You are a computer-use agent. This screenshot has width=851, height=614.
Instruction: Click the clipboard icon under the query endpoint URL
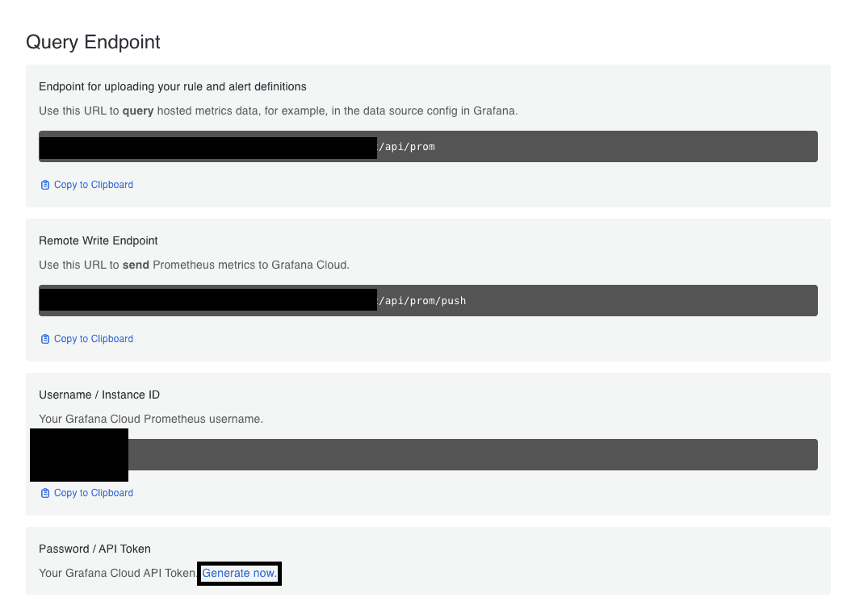point(45,184)
